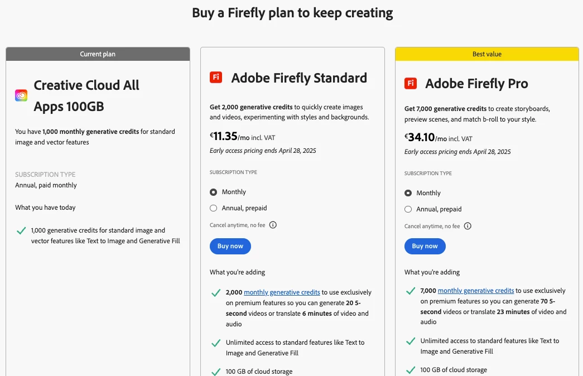Open Pro plan monthly generative credits link

coord(476,291)
